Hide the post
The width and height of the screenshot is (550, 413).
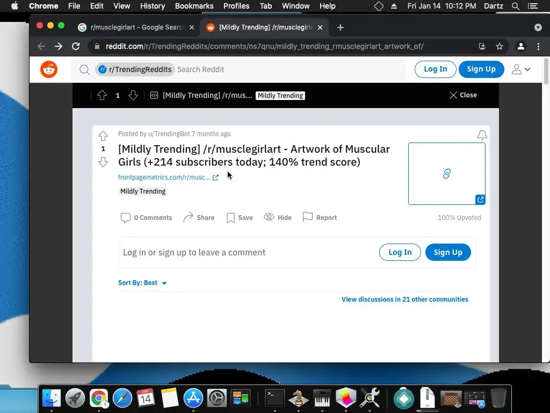[x=278, y=218]
